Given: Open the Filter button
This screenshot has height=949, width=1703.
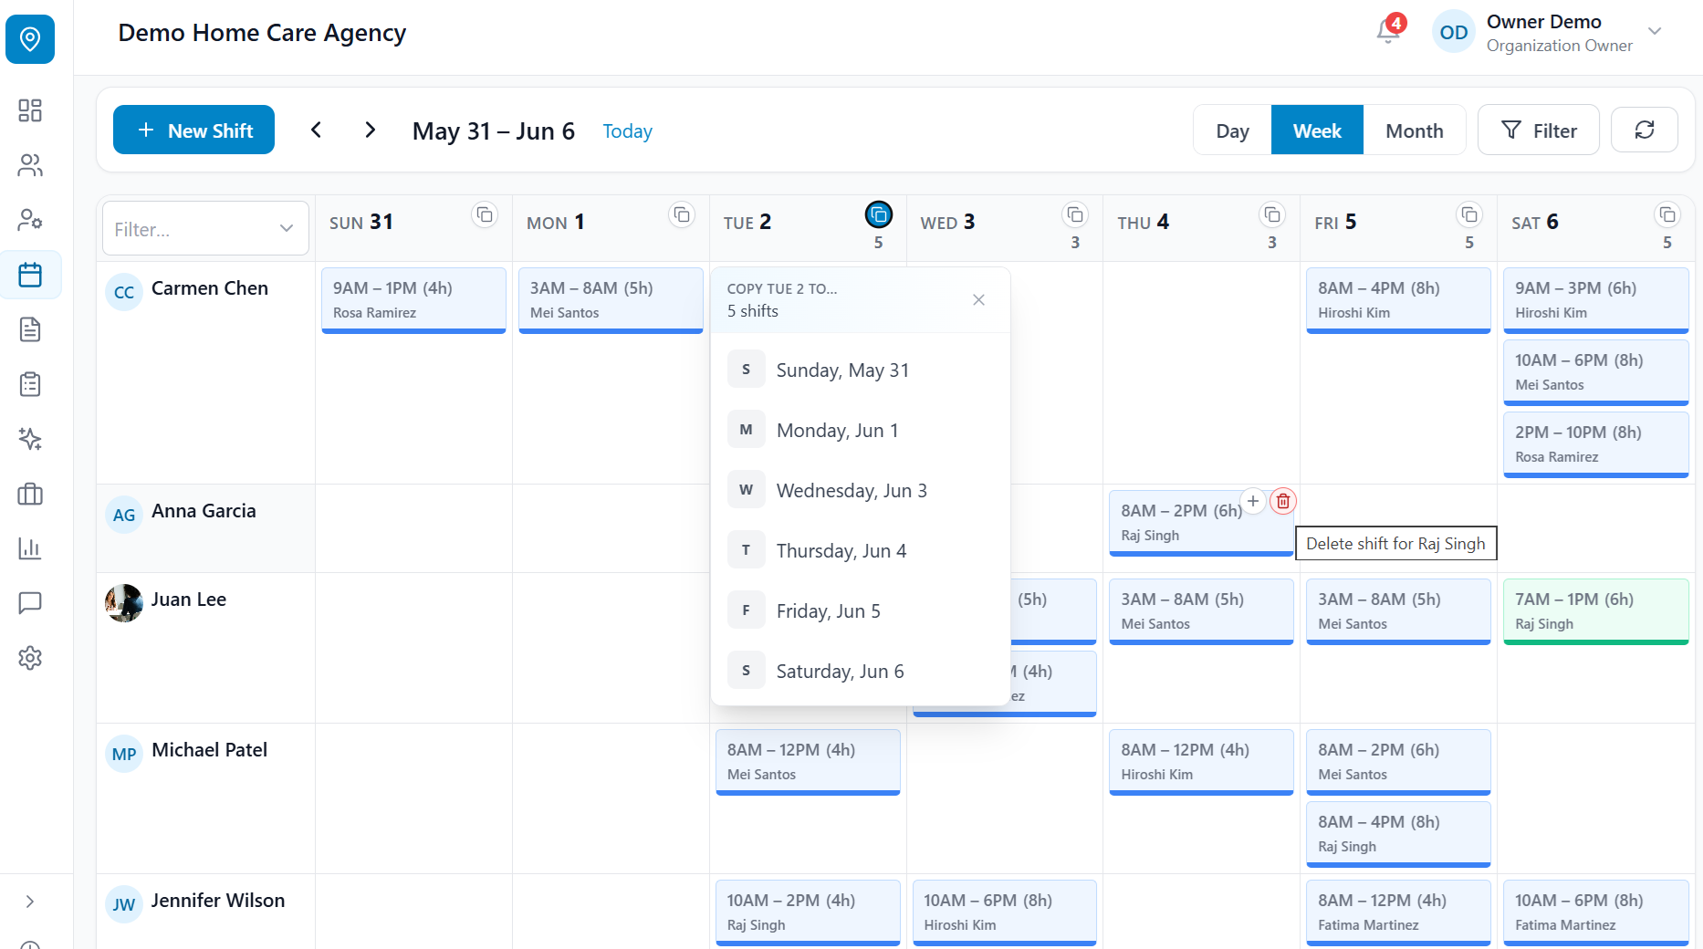Looking at the screenshot, I should coord(1539,130).
